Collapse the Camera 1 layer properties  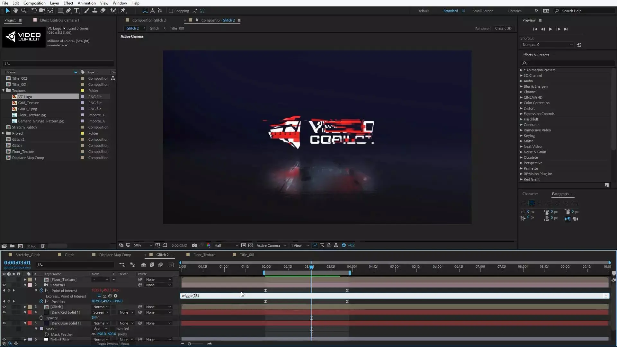25,285
